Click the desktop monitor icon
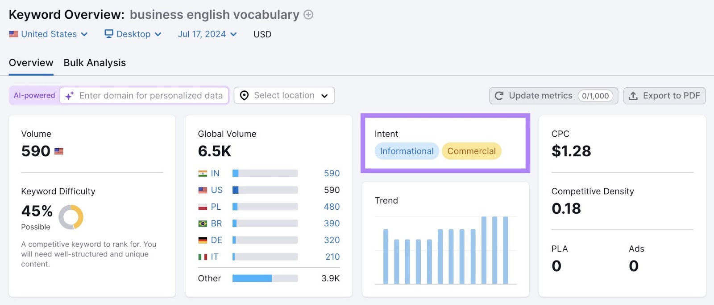 point(109,34)
